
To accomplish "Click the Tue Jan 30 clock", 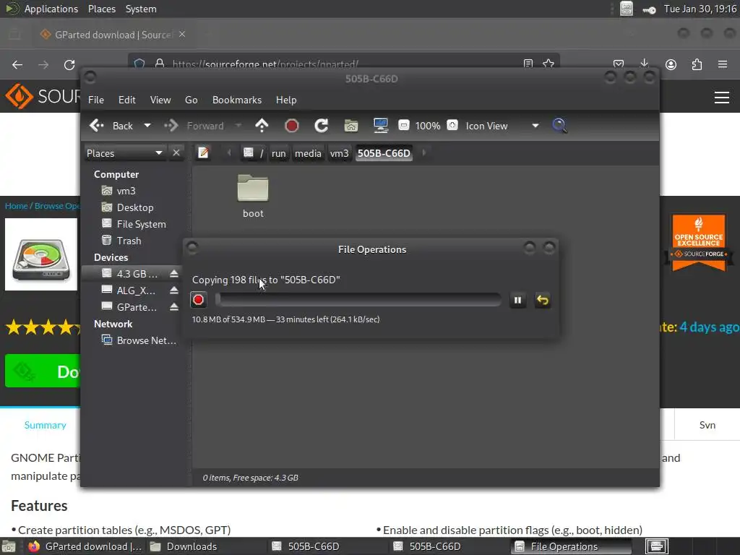I will coord(700,9).
